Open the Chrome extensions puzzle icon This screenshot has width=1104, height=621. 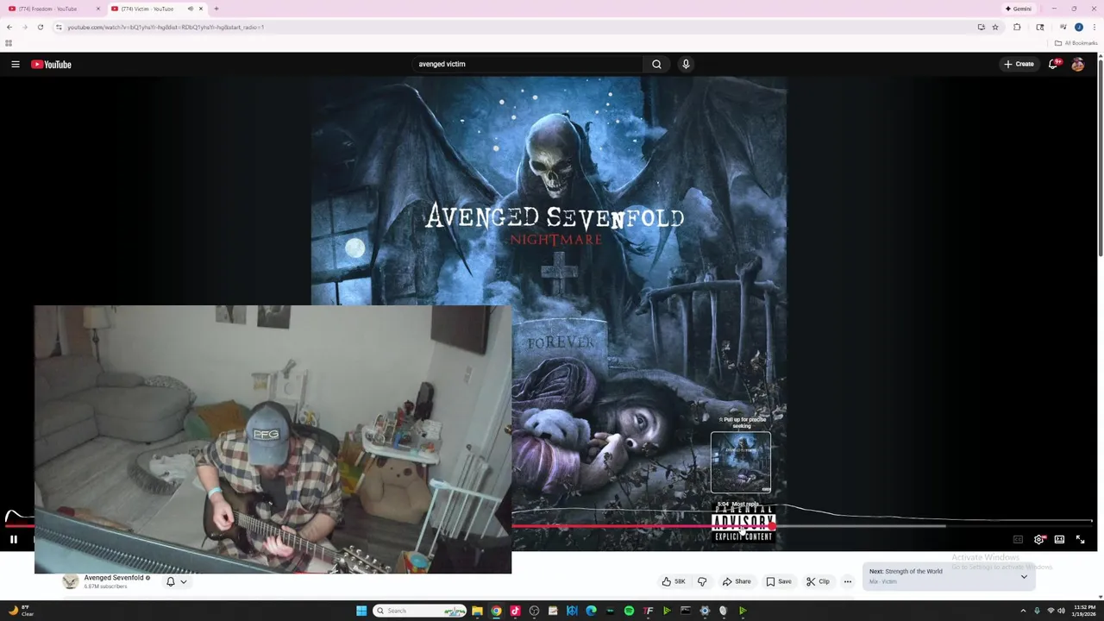1017,27
